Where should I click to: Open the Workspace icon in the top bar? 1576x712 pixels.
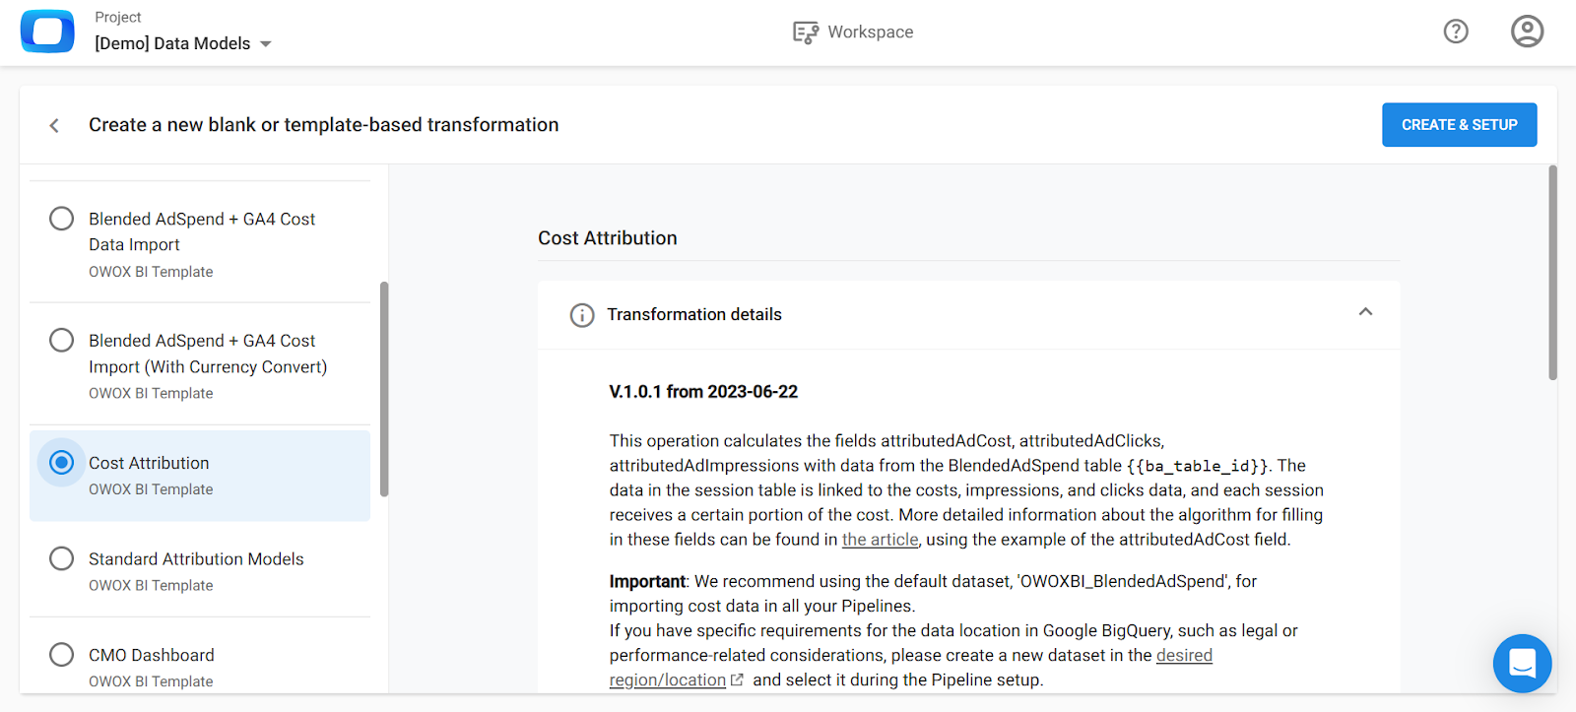coord(806,31)
